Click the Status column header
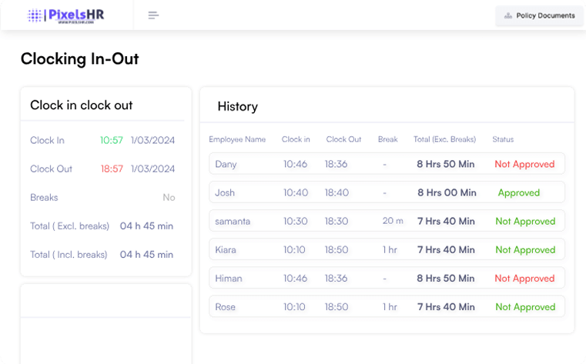The width and height of the screenshot is (586, 364). point(503,139)
